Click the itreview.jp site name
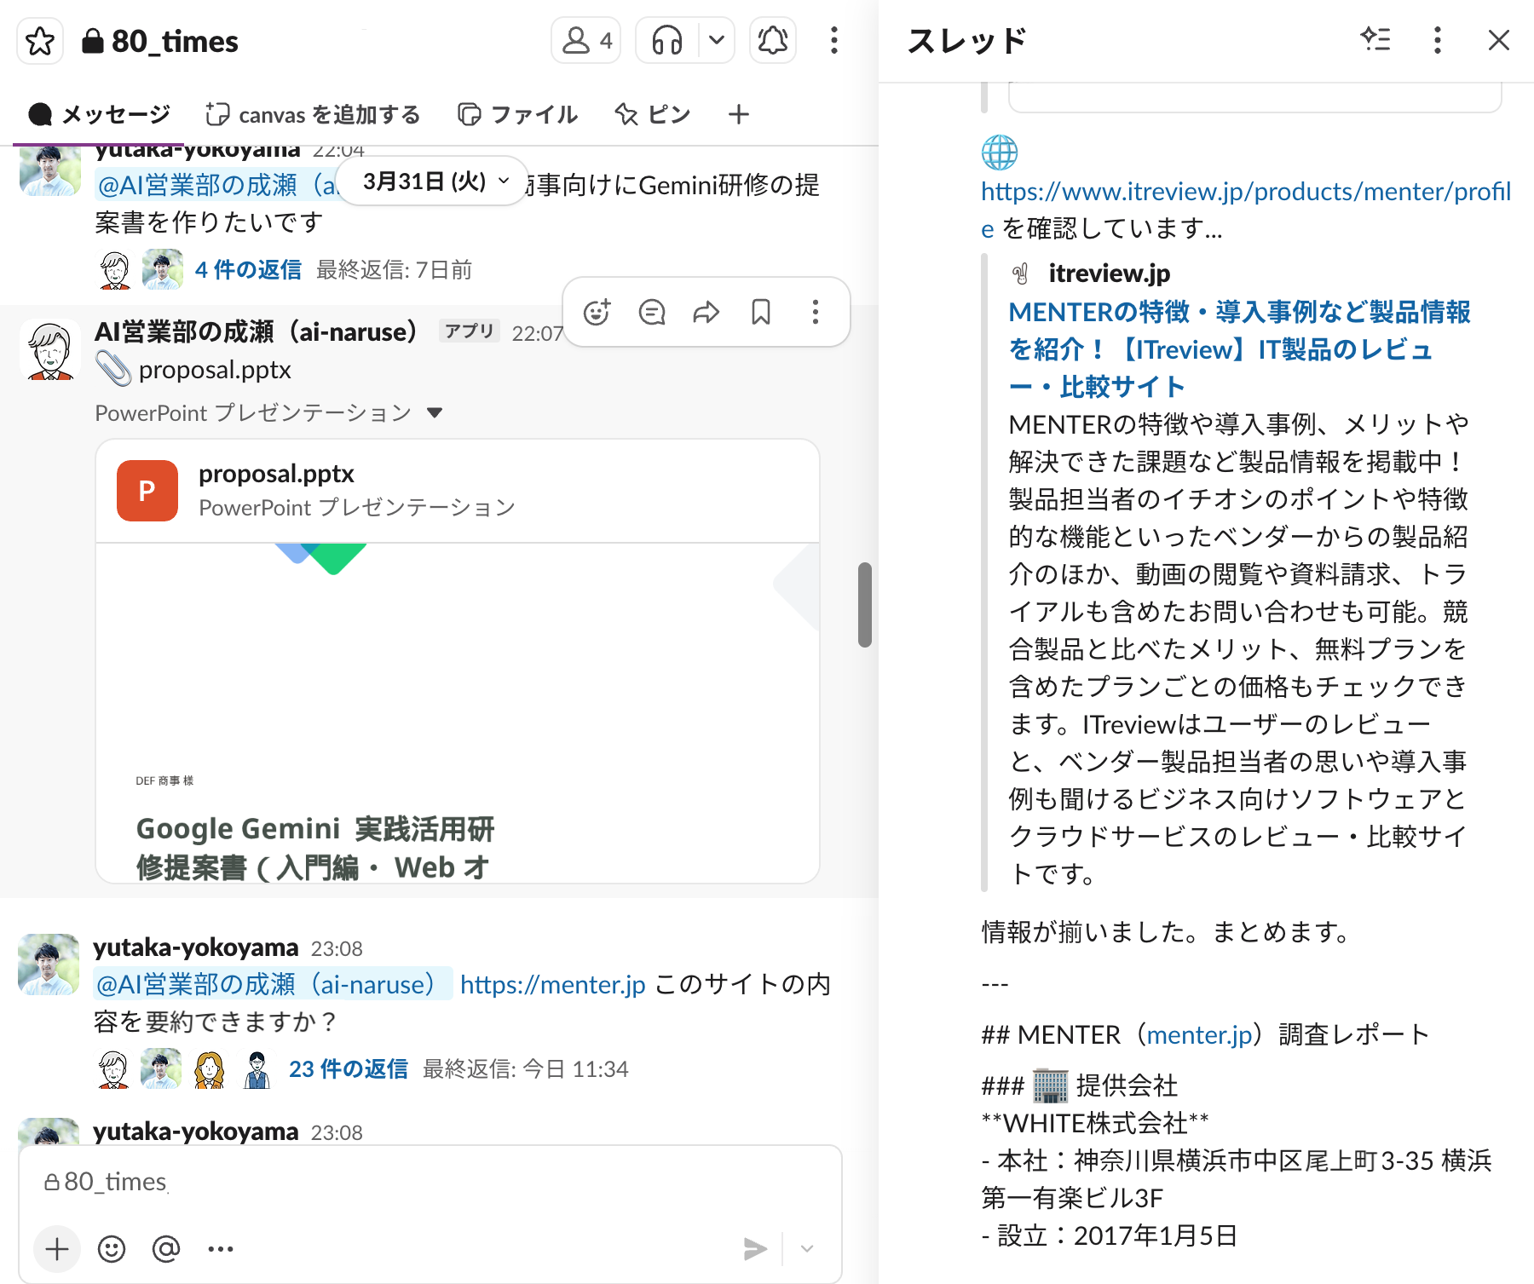 (1109, 273)
